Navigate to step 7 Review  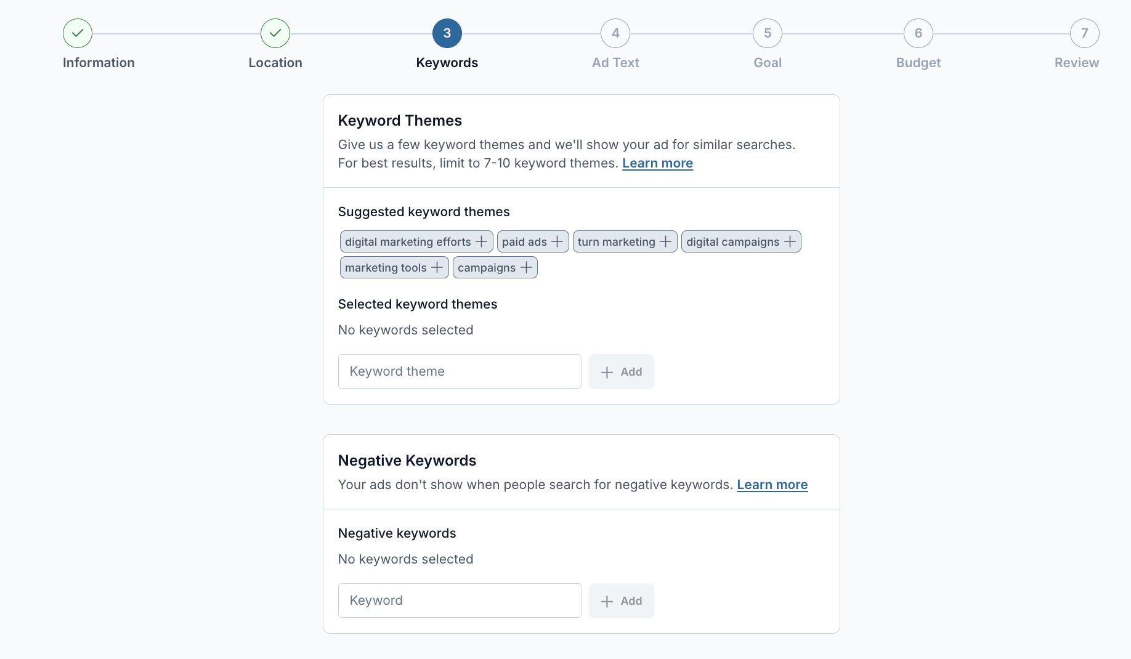coord(1084,33)
